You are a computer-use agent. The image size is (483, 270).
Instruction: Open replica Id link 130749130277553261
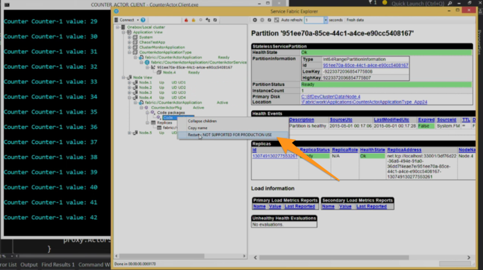[x=275, y=156]
